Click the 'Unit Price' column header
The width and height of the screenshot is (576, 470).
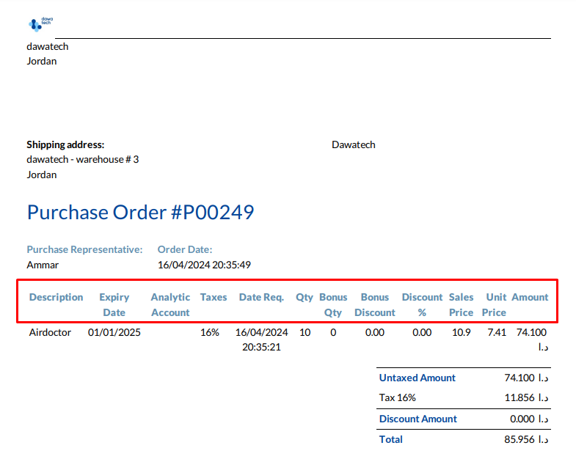494,305
